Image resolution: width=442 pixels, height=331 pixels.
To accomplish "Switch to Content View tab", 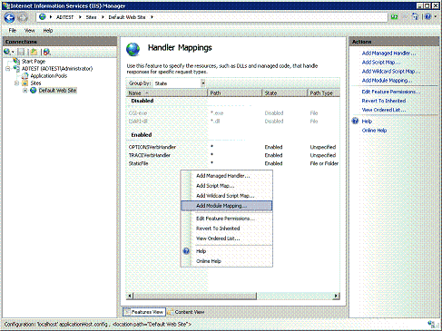I will [186, 312].
